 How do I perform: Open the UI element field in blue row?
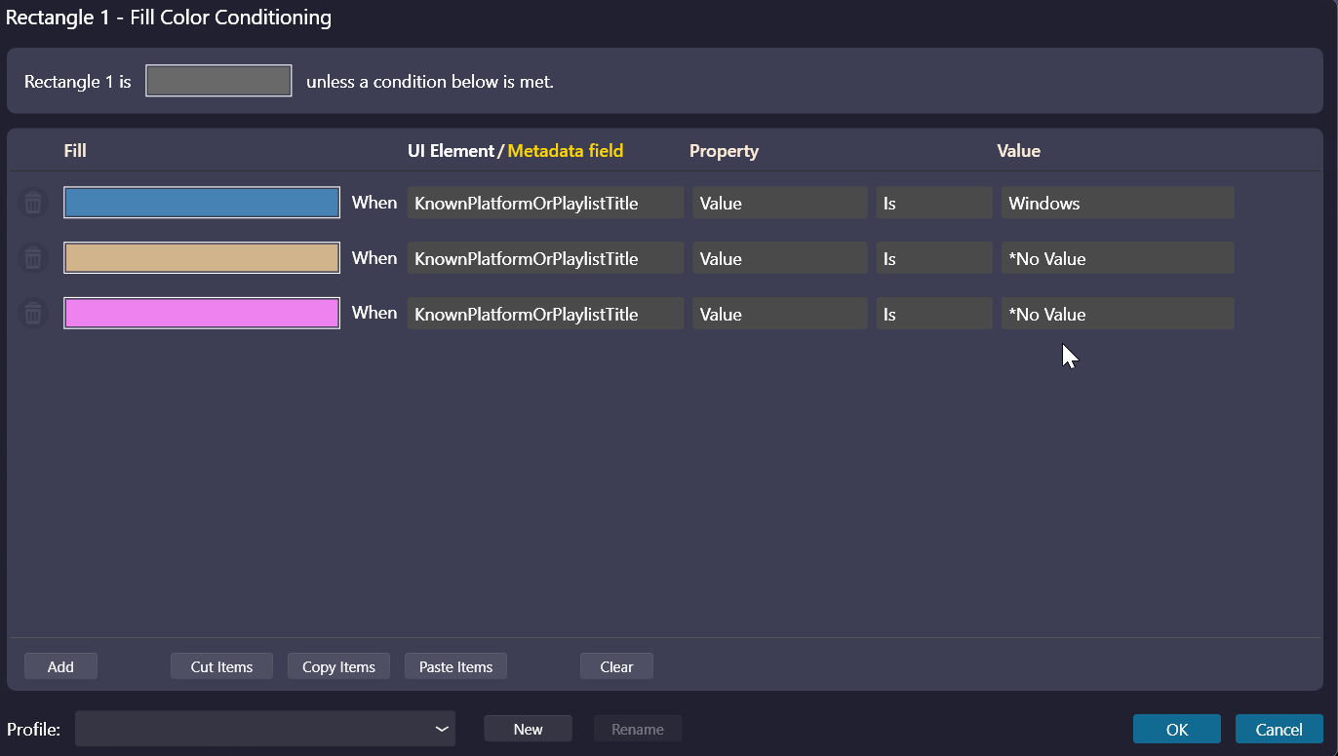[545, 204]
